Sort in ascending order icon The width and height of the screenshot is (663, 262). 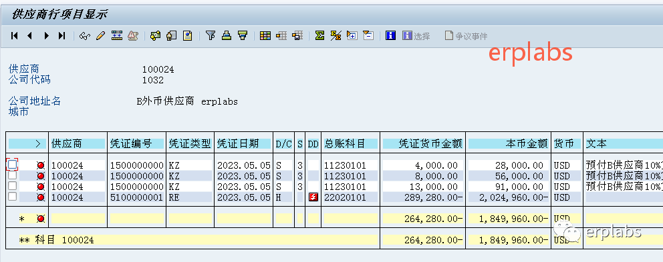pyautogui.click(x=227, y=36)
